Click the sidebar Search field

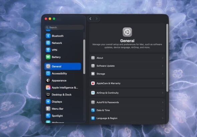(x=64, y=27)
